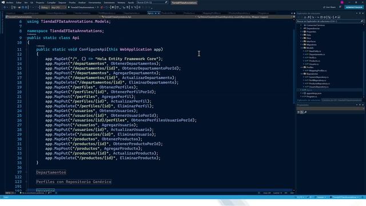Click the ADMINISTRADOR badge button
The height and width of the screenshot is (206, 366).
click(354, 7)
